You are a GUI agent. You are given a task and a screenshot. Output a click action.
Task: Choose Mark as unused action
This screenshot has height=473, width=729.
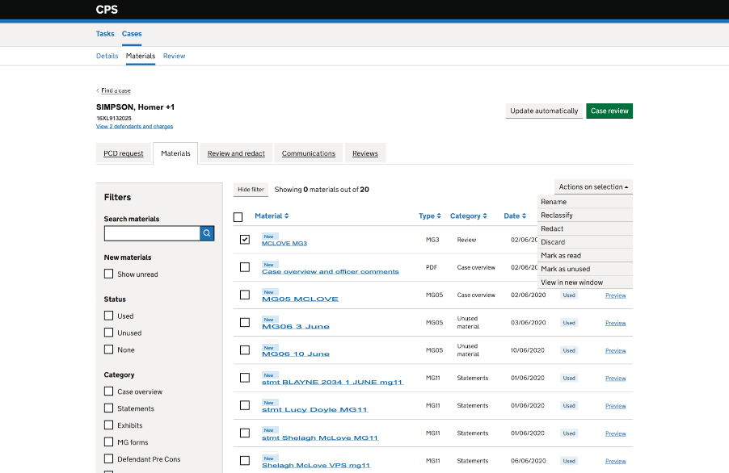[585, 270]
